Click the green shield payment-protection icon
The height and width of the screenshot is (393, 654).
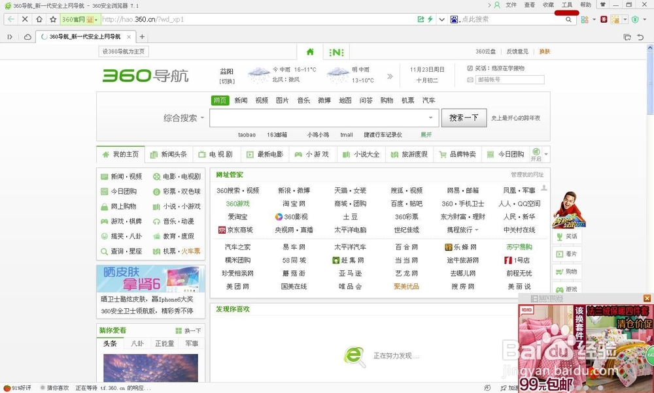635,20
